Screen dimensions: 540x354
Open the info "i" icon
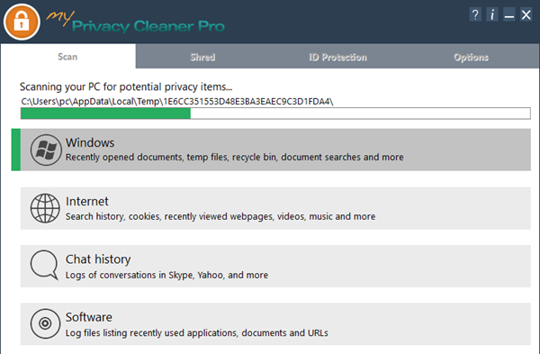(492, 14)
